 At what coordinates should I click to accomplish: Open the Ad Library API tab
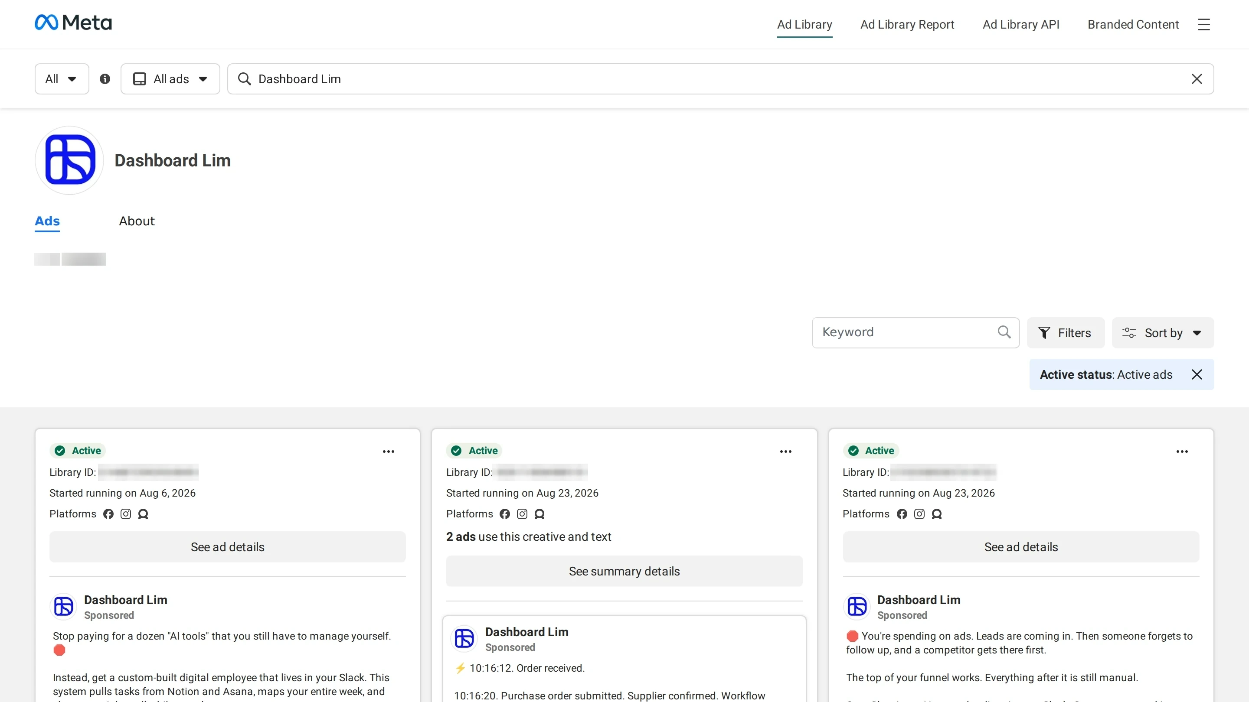tap(1021, 25)
